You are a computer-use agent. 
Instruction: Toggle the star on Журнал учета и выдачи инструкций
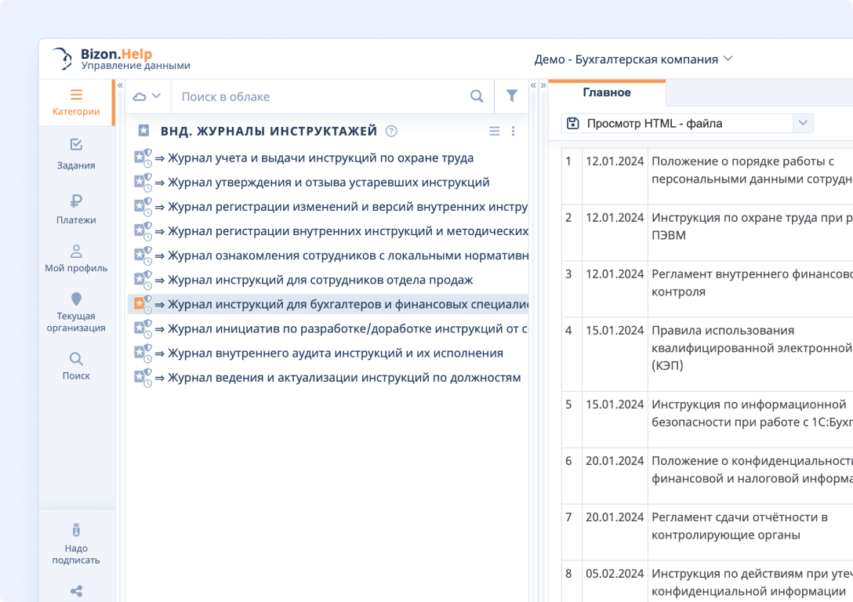click(x=141, y=157)
